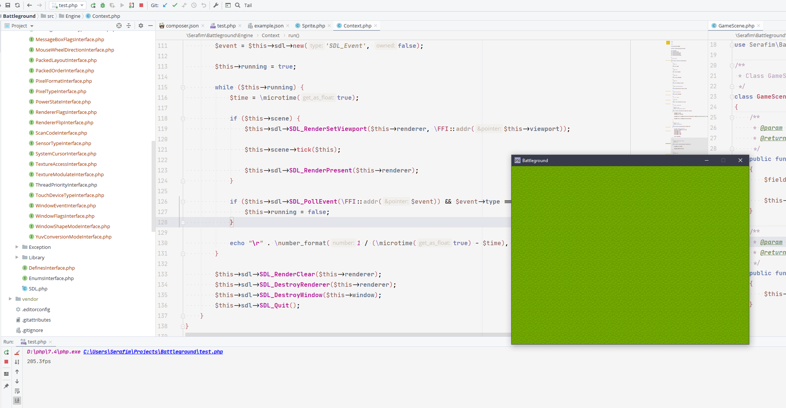Click the Run Anything terminal icon
786x408 pixels.
[x=228, y=5]
